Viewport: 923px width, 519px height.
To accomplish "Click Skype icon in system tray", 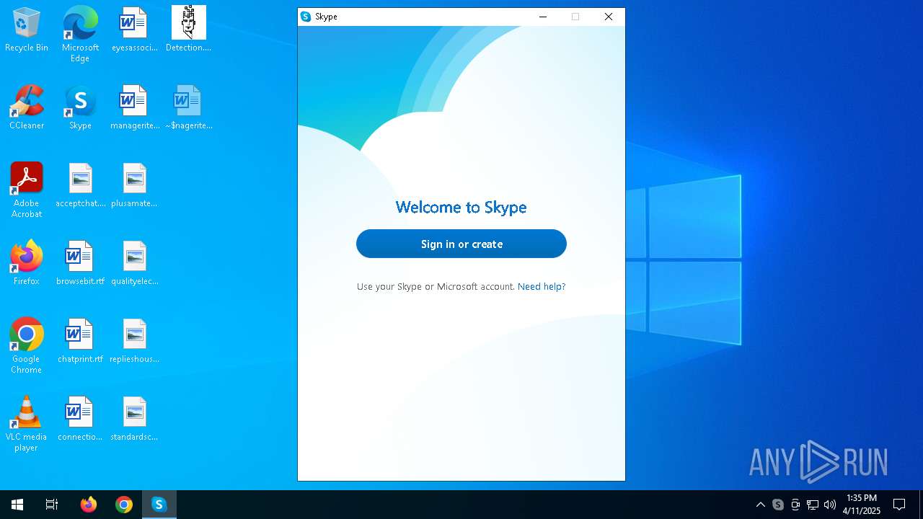I will pos(778,505).
